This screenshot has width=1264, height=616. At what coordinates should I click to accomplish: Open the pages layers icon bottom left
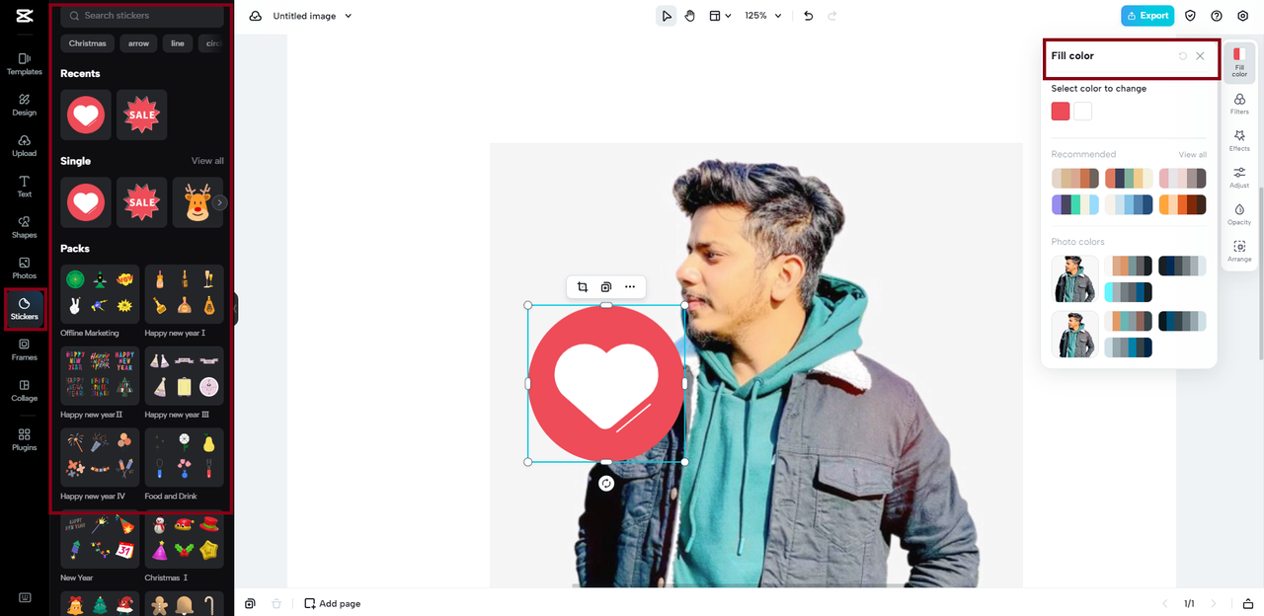point(251,603)
